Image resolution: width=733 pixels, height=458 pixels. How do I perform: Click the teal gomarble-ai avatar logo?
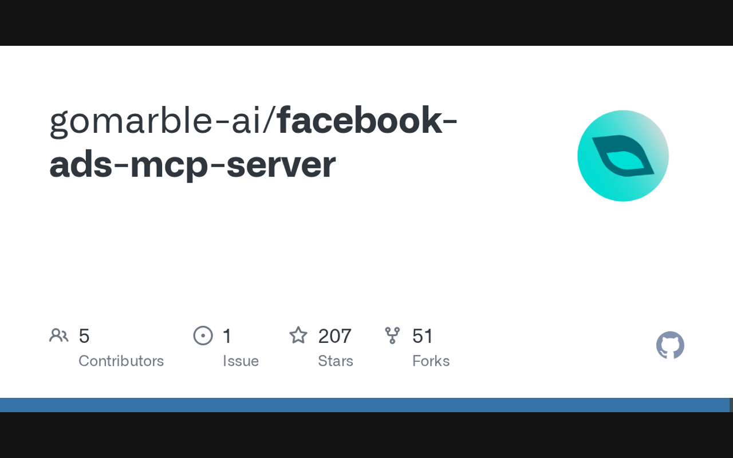coord(622,156)
